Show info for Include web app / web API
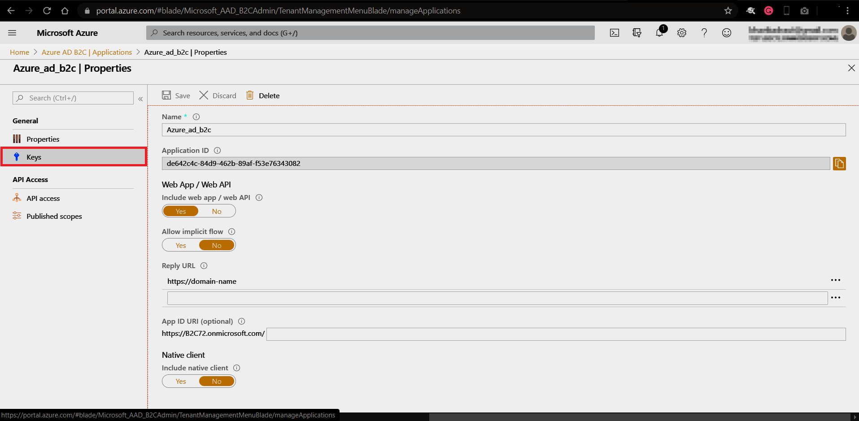This screenshot has width=859, height=421. click(x=259, y=198)
